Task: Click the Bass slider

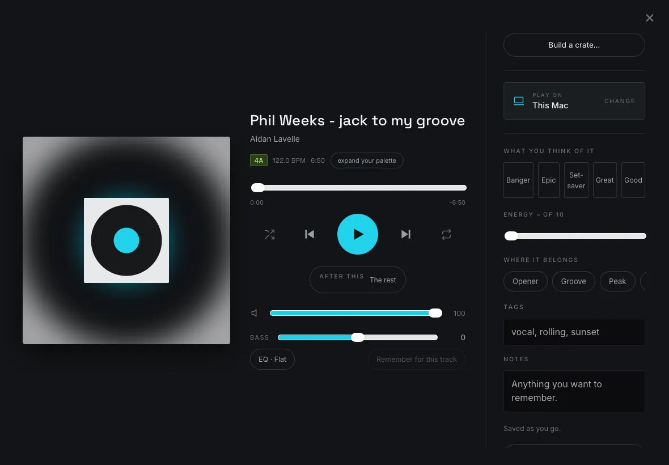Action: click(x=358, y=337)
